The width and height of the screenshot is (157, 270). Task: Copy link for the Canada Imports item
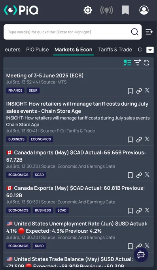[x=139, y=175]
